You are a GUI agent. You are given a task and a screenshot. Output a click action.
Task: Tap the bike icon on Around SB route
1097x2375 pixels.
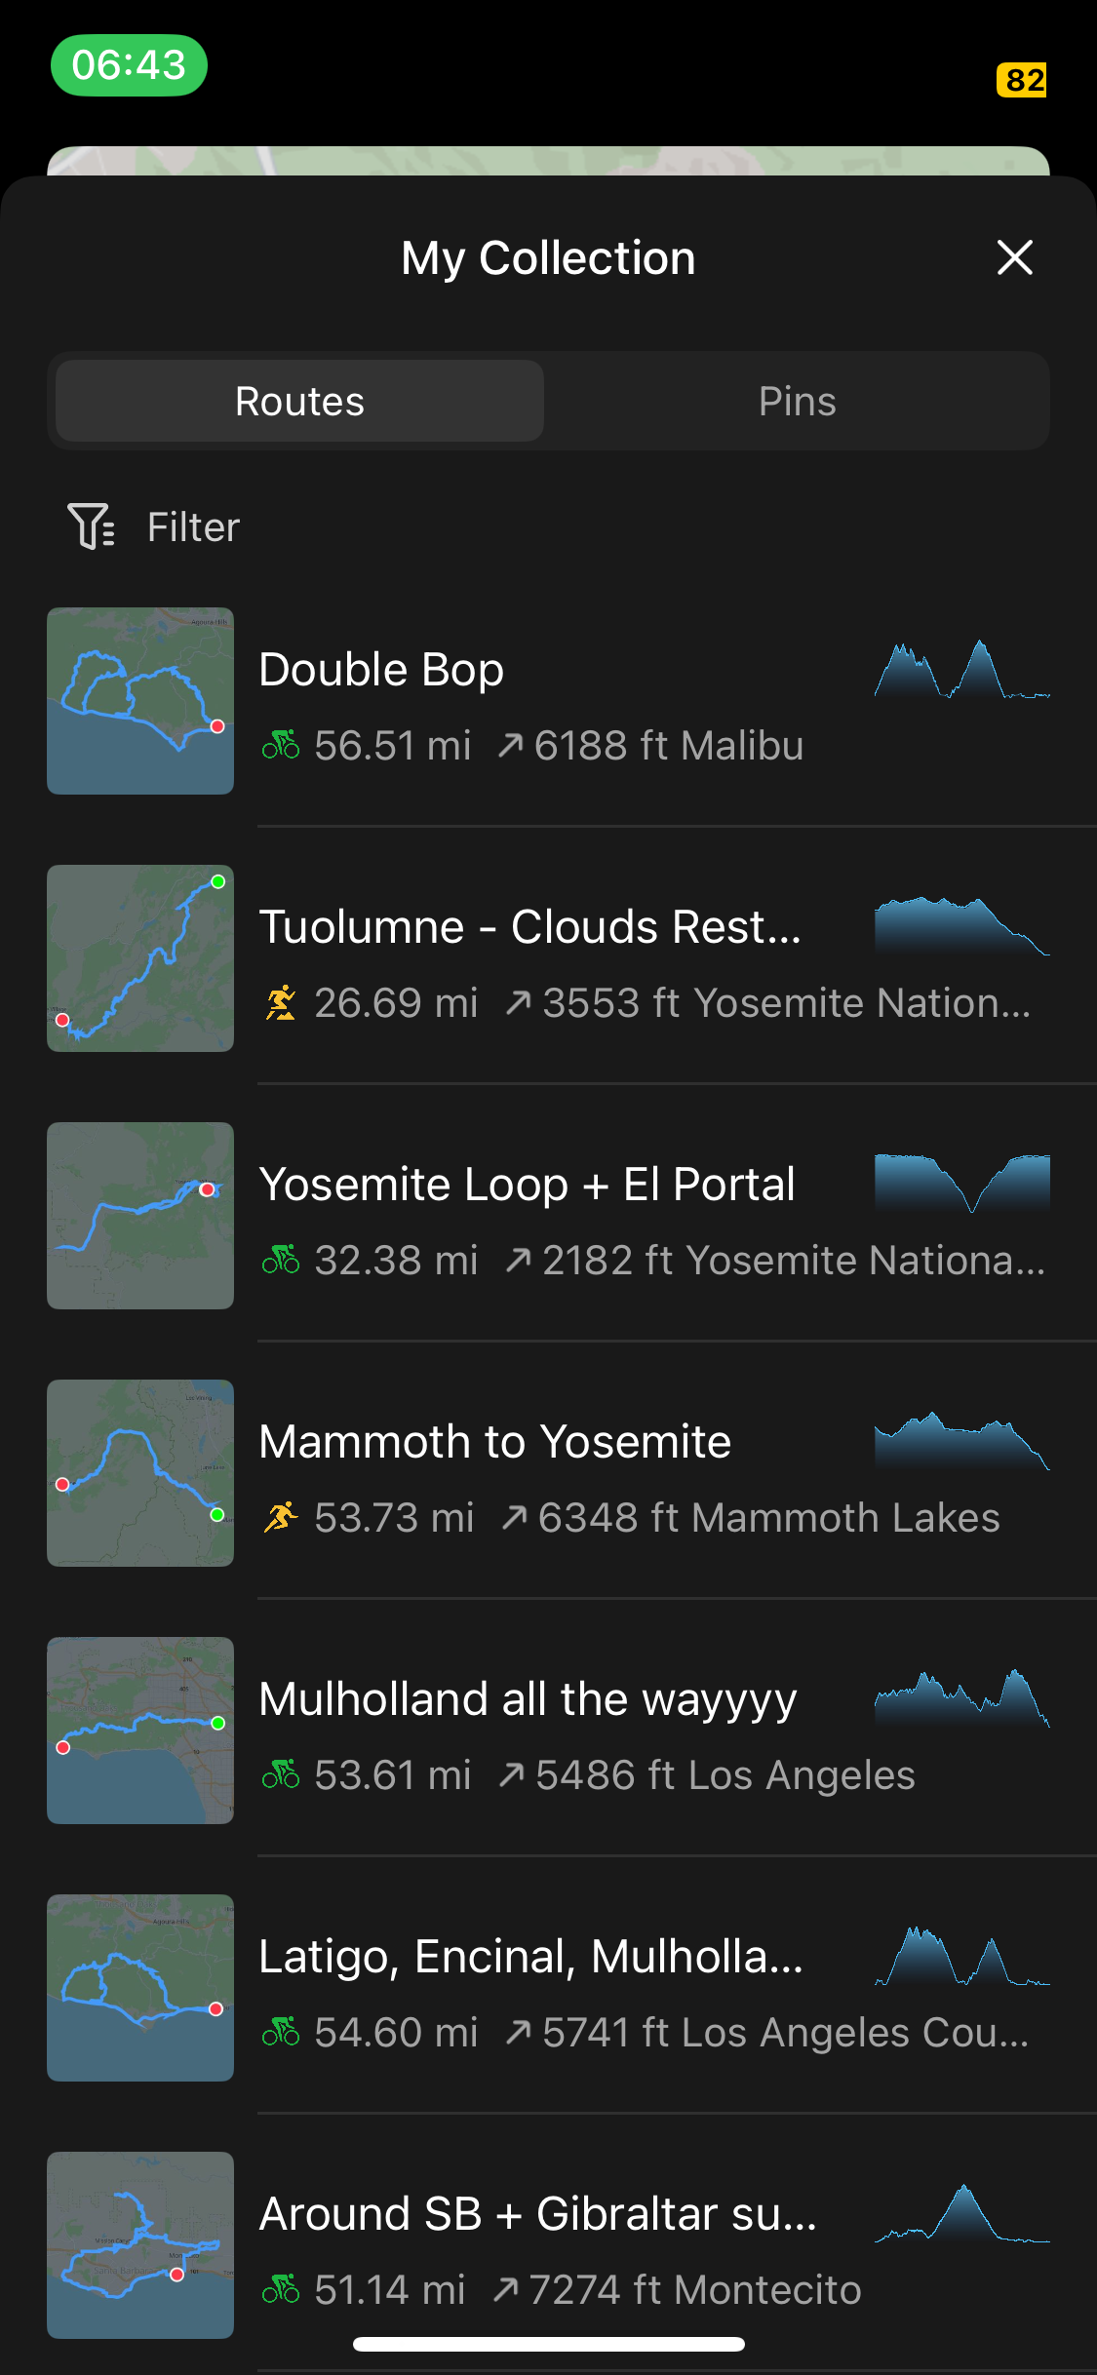click(281, 2289)
